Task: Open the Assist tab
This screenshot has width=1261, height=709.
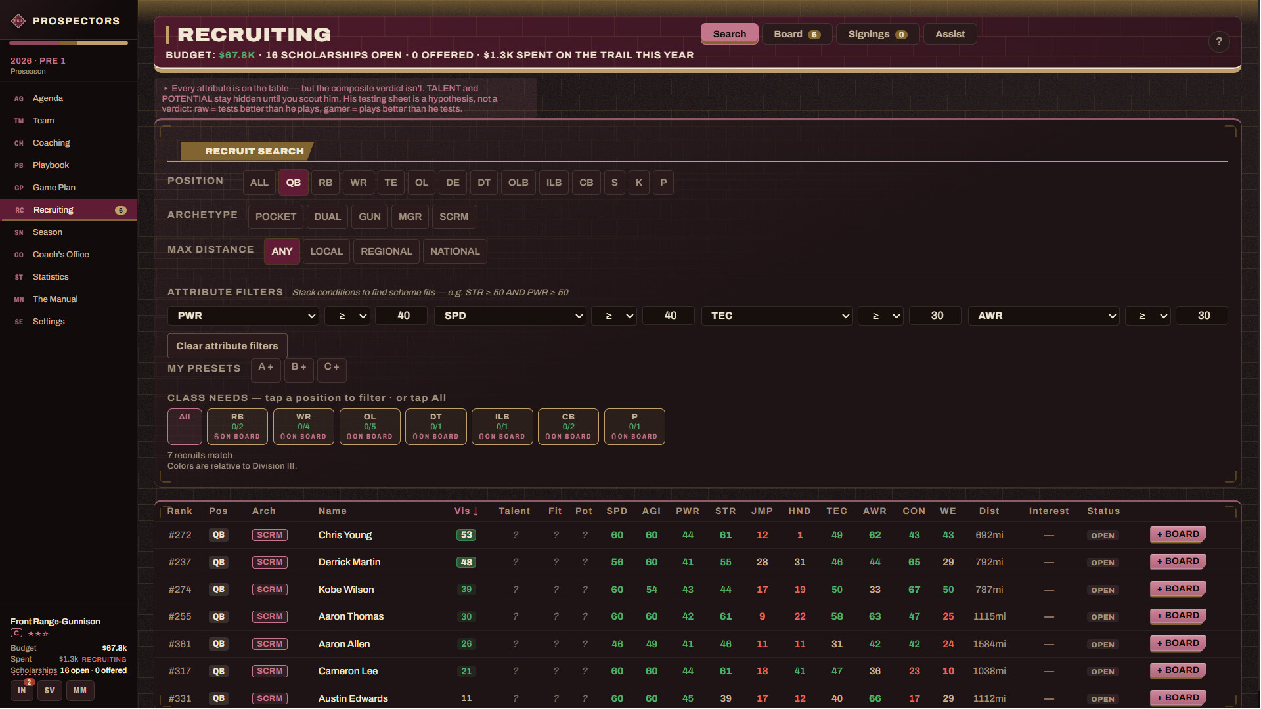Action: (x=950, y=34)
